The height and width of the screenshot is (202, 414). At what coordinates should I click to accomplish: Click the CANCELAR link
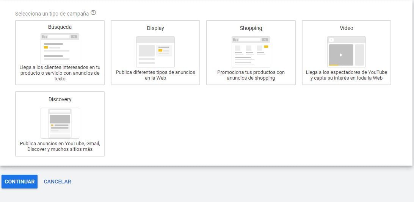[x=57, y=182]
